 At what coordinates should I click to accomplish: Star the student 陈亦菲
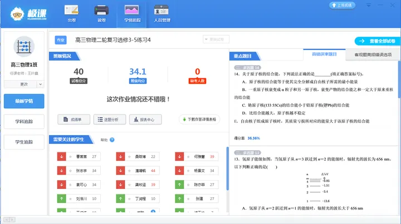(x=188, y=185)
